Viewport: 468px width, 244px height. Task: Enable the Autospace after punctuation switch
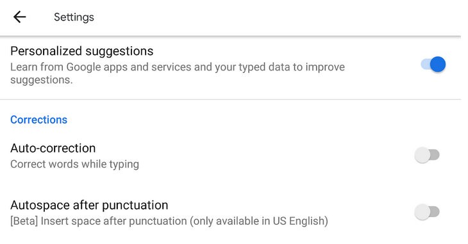(x=427, y=212)
